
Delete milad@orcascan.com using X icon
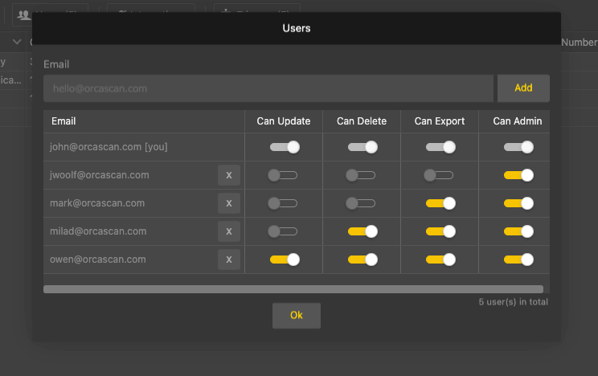229,231
